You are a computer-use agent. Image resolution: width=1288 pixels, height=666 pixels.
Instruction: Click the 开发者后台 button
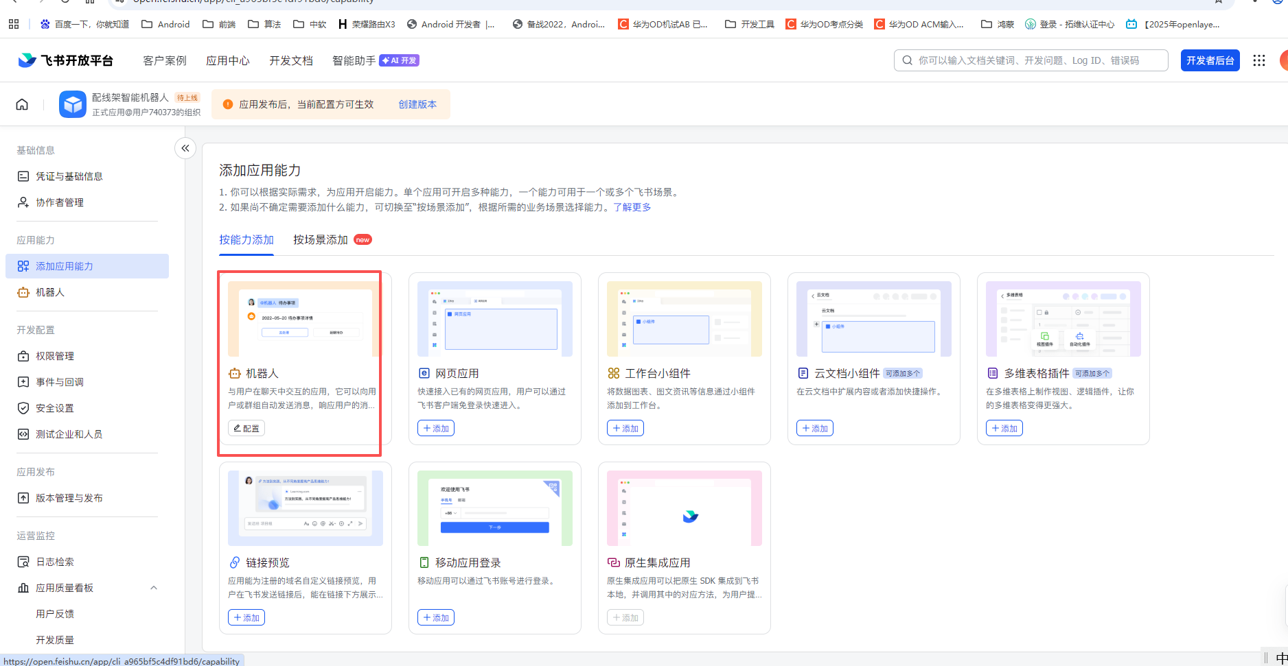[1210, 60]
